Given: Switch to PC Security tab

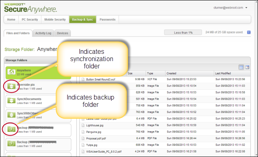Looking at the screenshot, I should pos(30,19).
